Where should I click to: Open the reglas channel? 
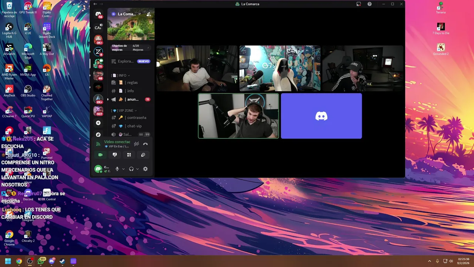pyautogui.click(x=131, y=82)
